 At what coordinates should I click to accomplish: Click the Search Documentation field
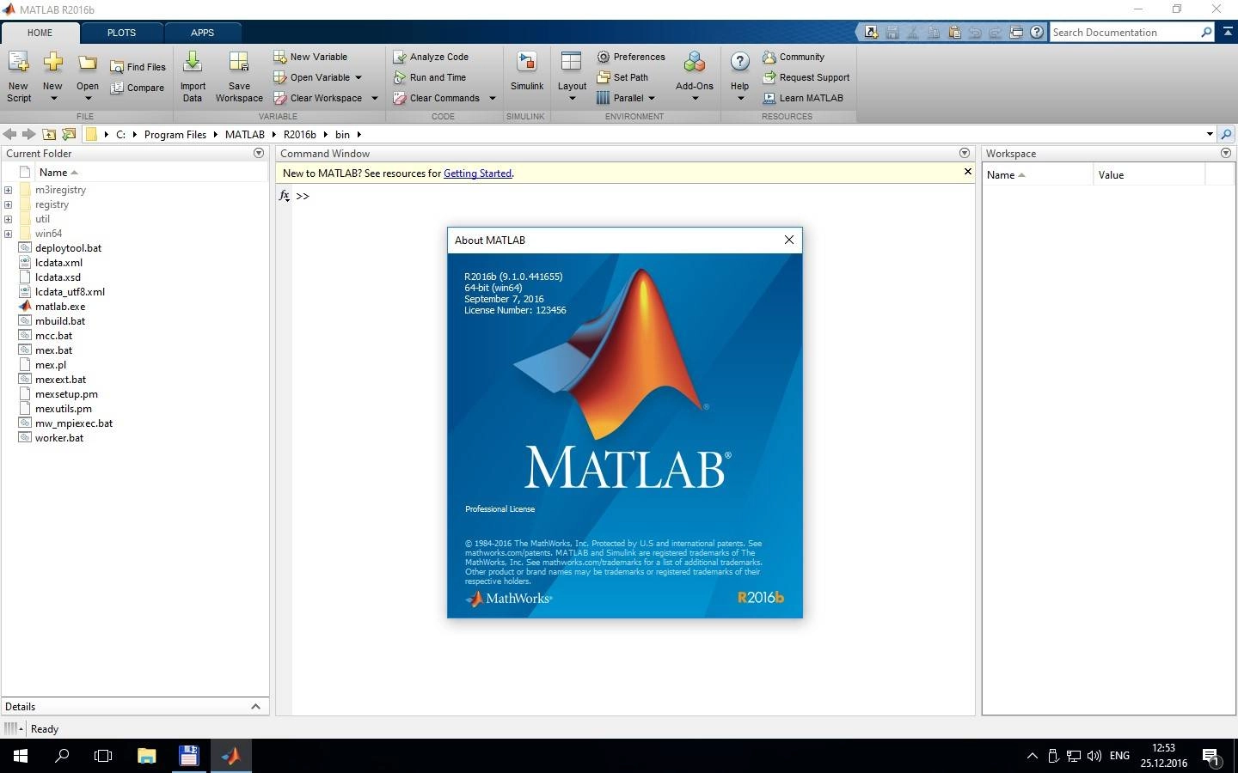click(x=1125, y=33)
